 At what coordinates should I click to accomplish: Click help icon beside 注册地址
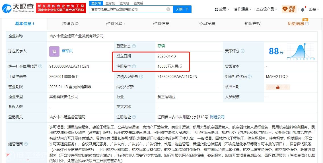(134, 117)
